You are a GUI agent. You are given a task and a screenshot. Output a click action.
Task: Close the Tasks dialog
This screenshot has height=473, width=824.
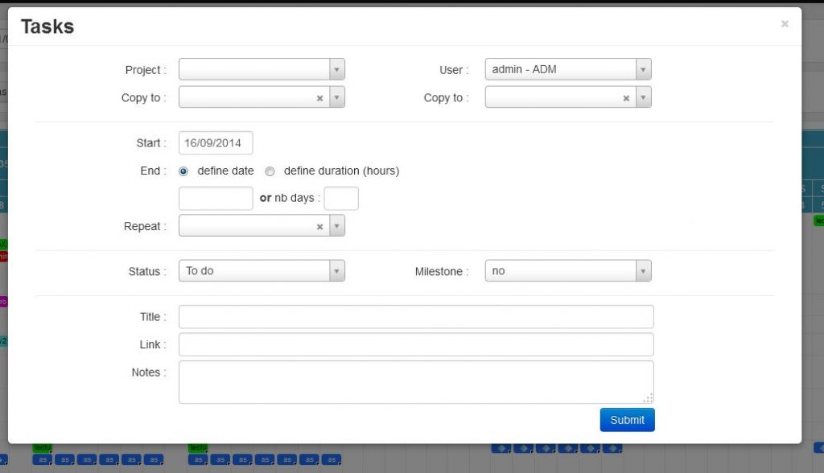point(785,23)
